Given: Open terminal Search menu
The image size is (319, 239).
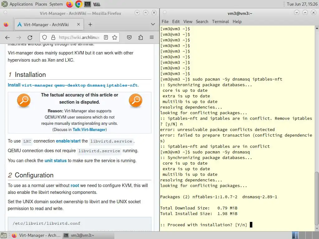Looking at the screenshot, I should pos(202,21).
